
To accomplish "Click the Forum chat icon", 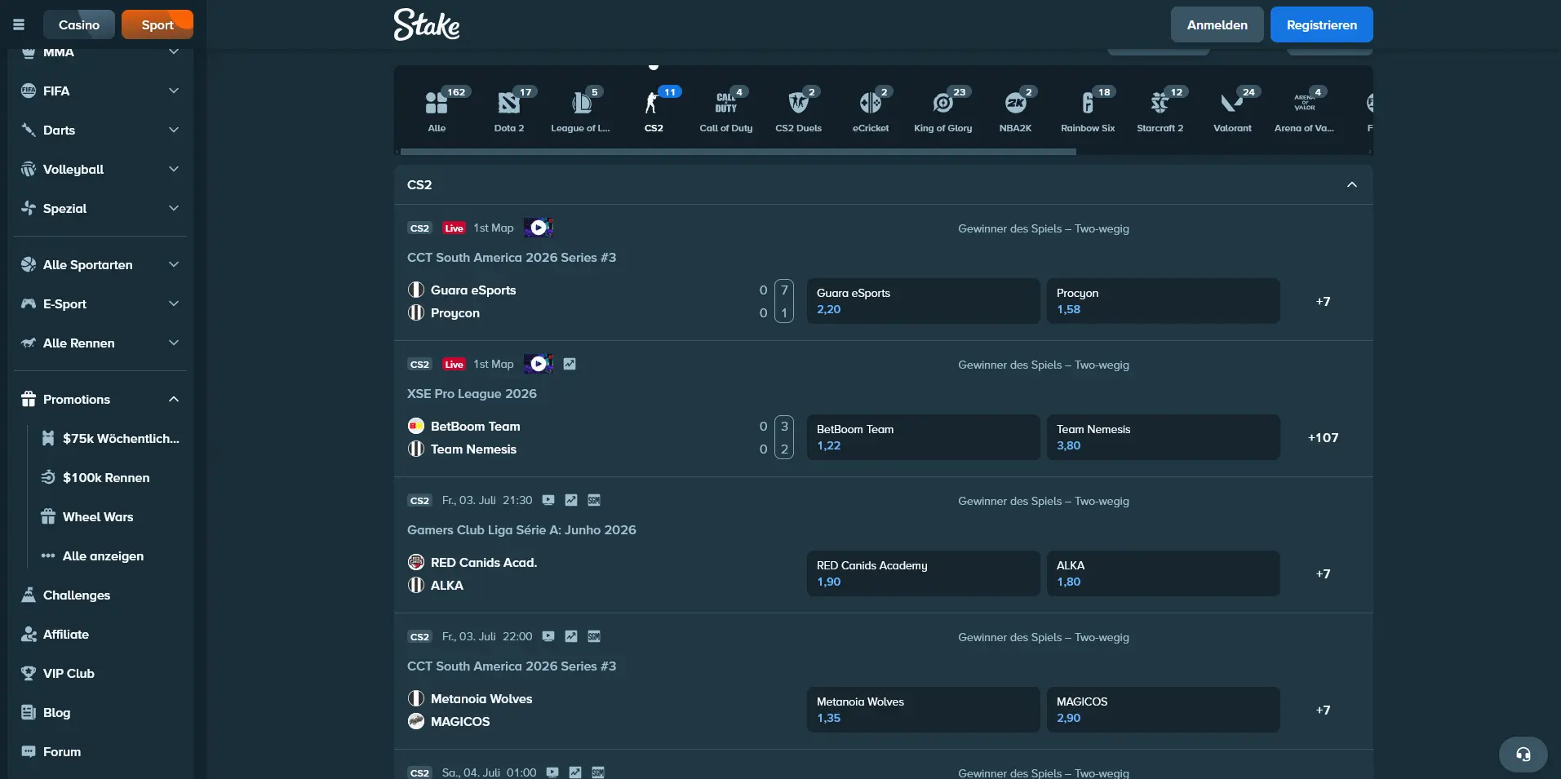I will [x=29, y=751].
